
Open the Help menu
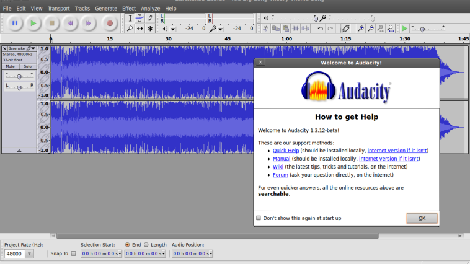[171, 9]
